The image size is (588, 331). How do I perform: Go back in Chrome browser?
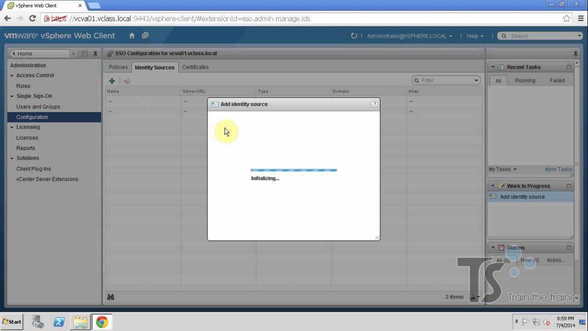pyautogui.click(x=7, y=18)
